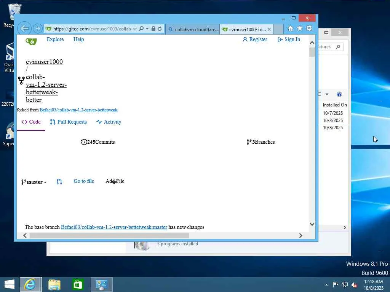Viewport: 390px width, 292px height.
Task: Go to the browser Home page icon
Action: point(291,29)
